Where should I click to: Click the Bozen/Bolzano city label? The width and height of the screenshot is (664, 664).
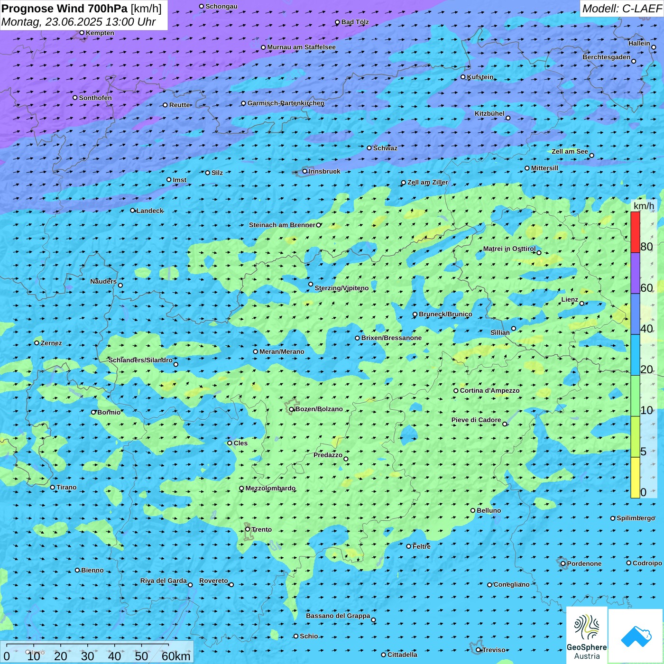319,409
